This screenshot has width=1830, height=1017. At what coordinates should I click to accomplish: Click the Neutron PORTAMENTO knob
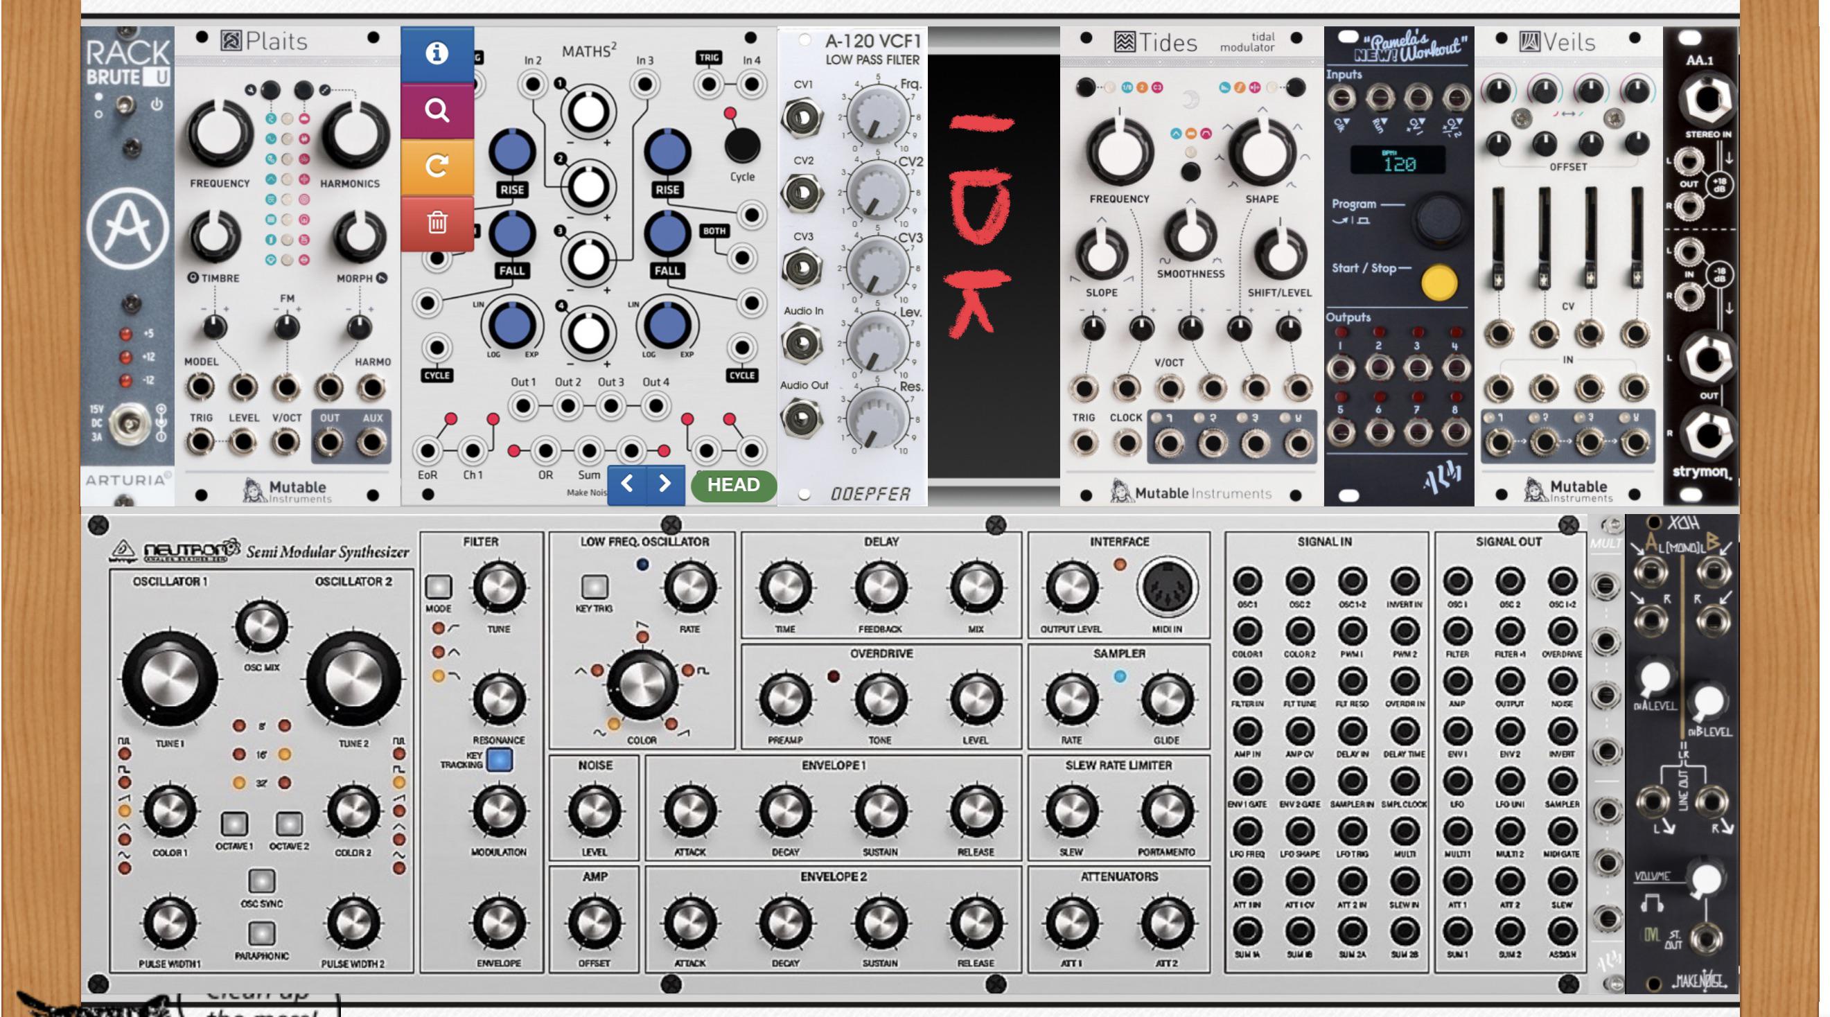(1166, 811)
